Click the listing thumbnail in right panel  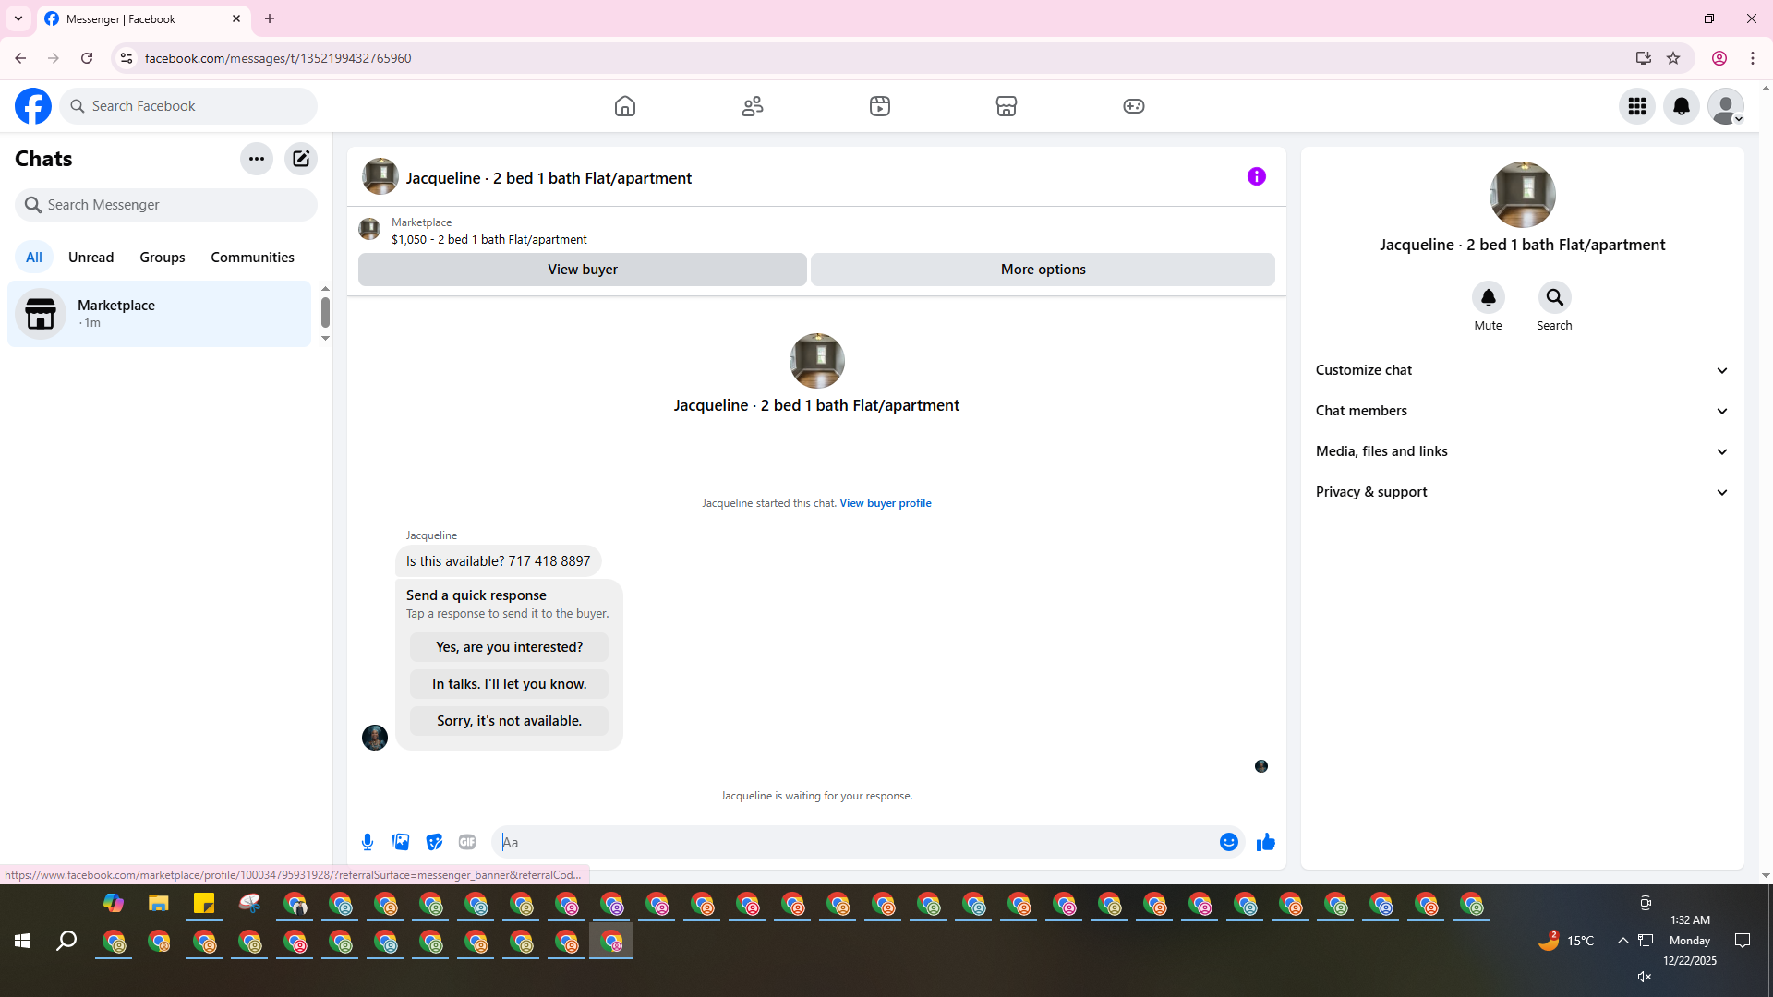pos(1523,195)
